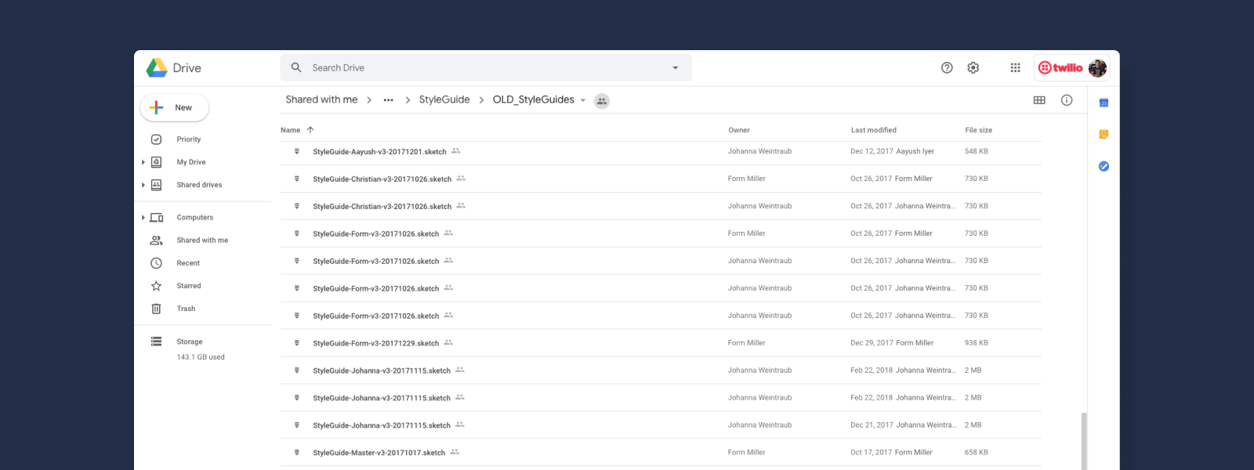Image resolution: width=1254 pixels, height=470 pixels.
Task: Open My Drive in the sidebar
Action: point(191,162)
